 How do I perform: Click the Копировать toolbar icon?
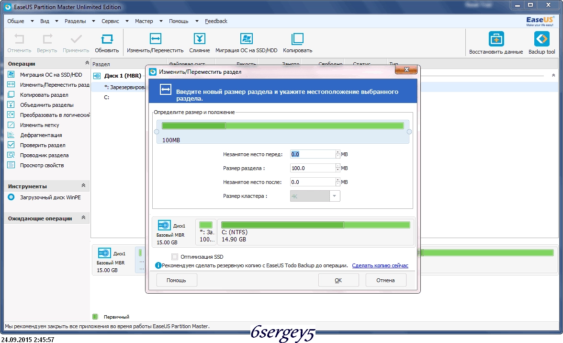click(298, 38)
